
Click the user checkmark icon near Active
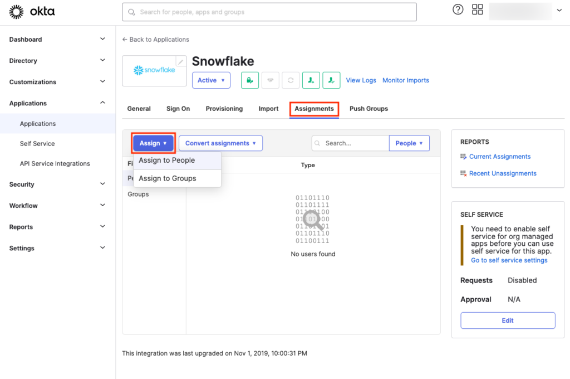[x=331, y=80]
